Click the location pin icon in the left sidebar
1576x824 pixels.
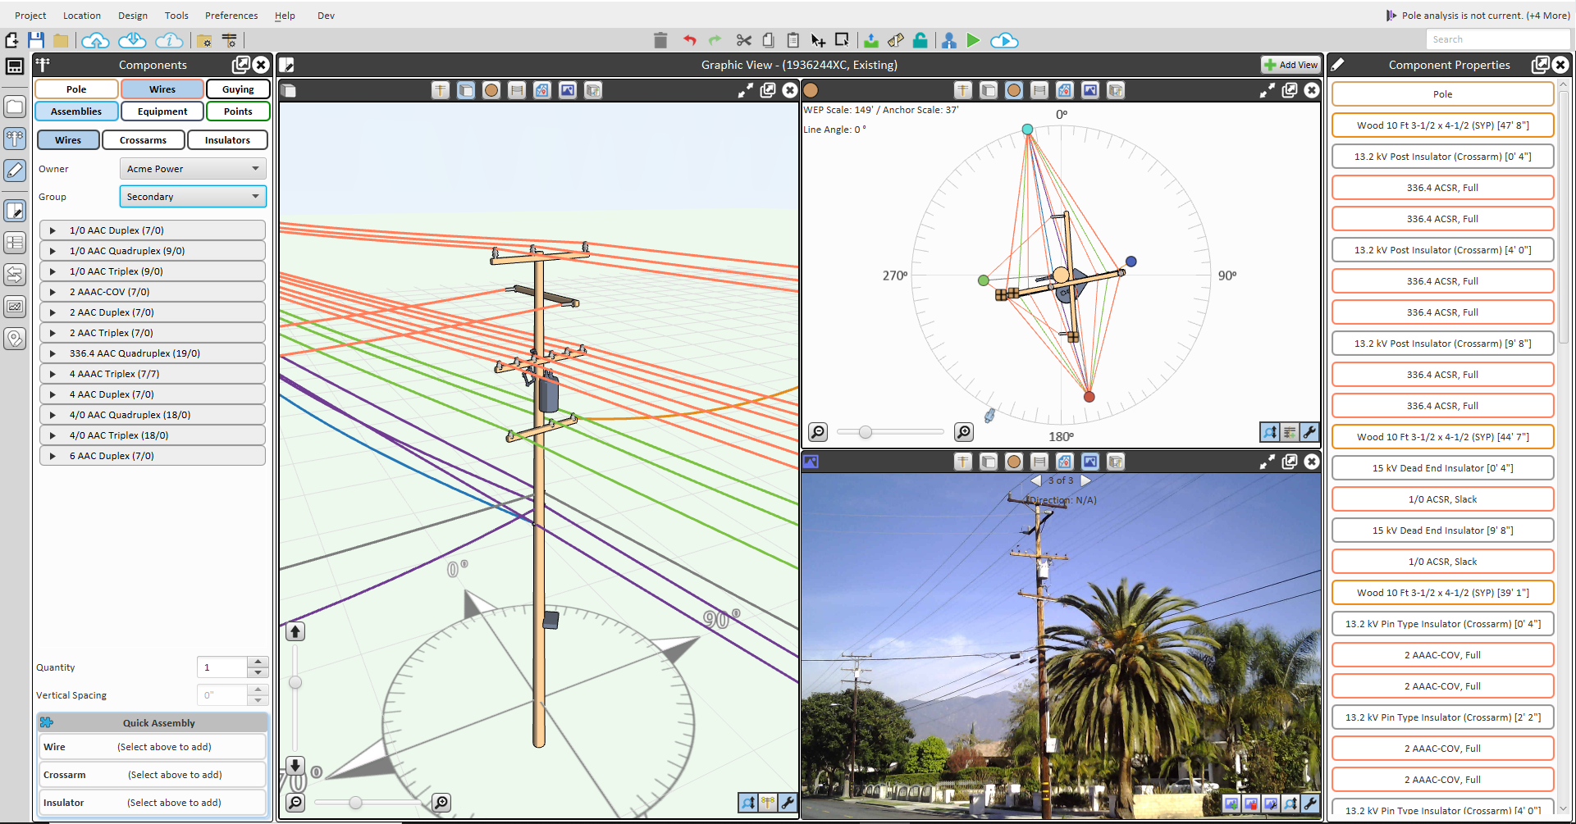click(x=15, y=338)
